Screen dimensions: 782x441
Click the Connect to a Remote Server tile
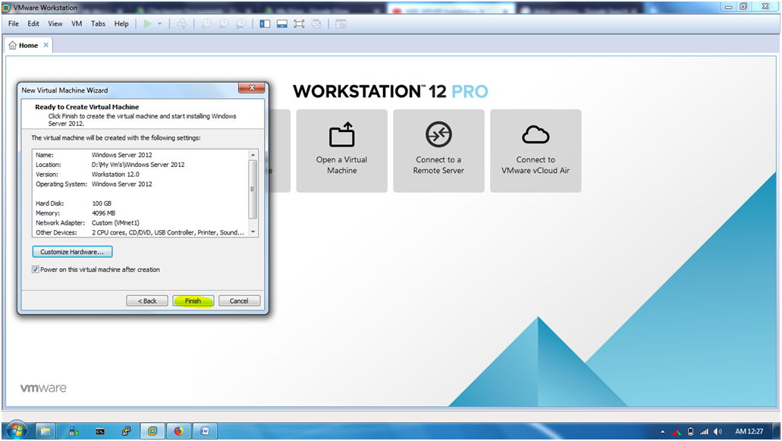point(438,150)
